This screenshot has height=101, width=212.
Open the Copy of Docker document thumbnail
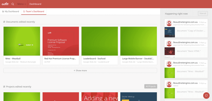(x=170, y=32)
